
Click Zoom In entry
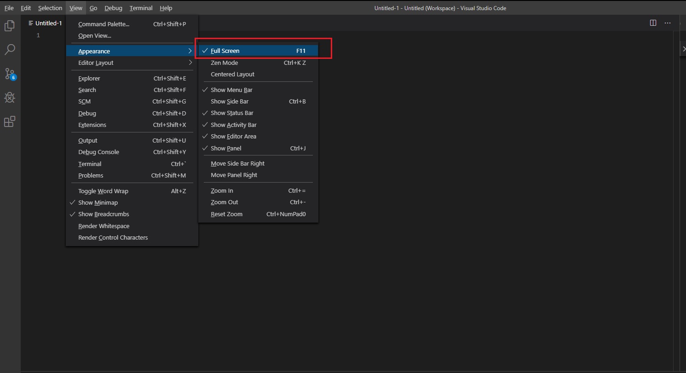(258, 191)
